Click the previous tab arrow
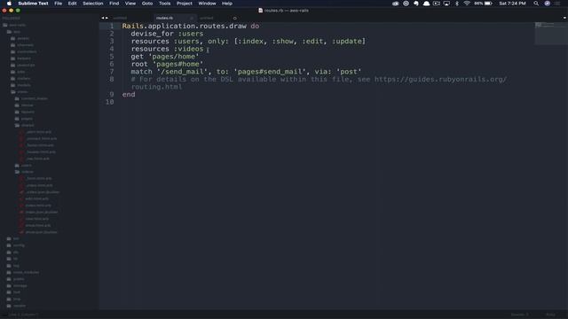This screenshot has width=568, height=319. click(103, 18)
